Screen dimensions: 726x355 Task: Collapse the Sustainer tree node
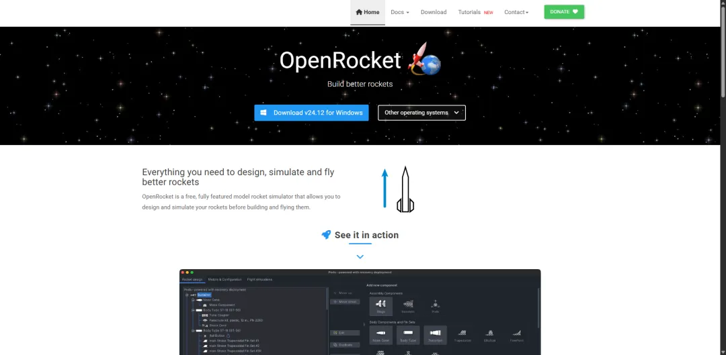(x=187, y=295)
